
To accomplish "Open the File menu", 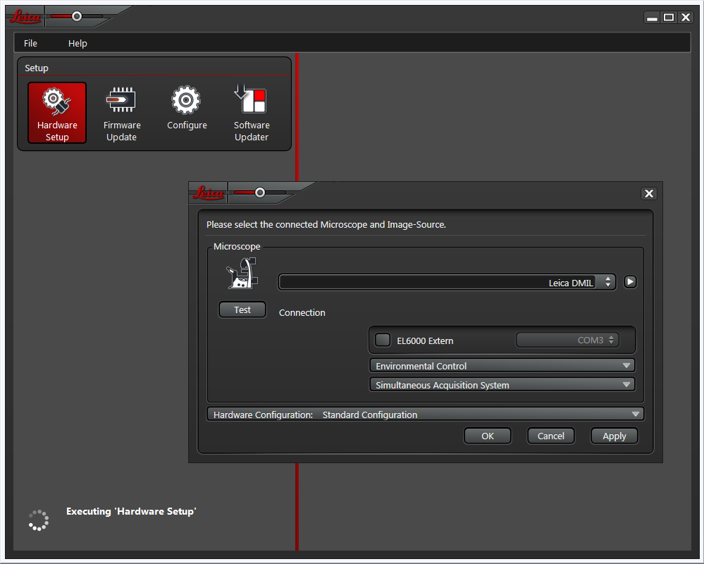I will pos(30,44).
